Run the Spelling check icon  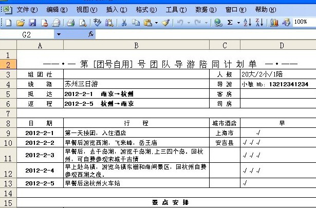tap(97, 23)
